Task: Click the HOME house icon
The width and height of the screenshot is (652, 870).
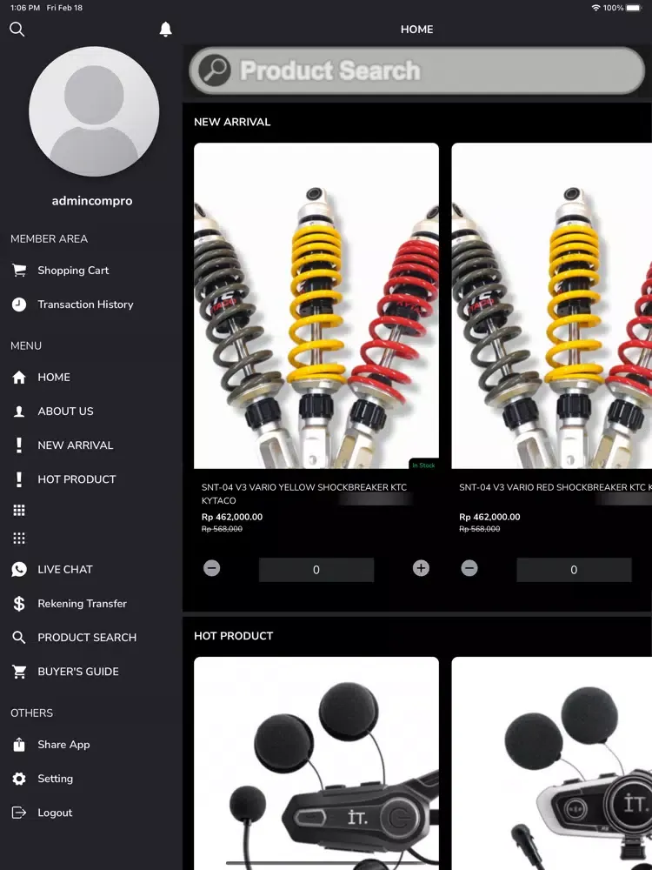Action: click(x=19, y=378)
